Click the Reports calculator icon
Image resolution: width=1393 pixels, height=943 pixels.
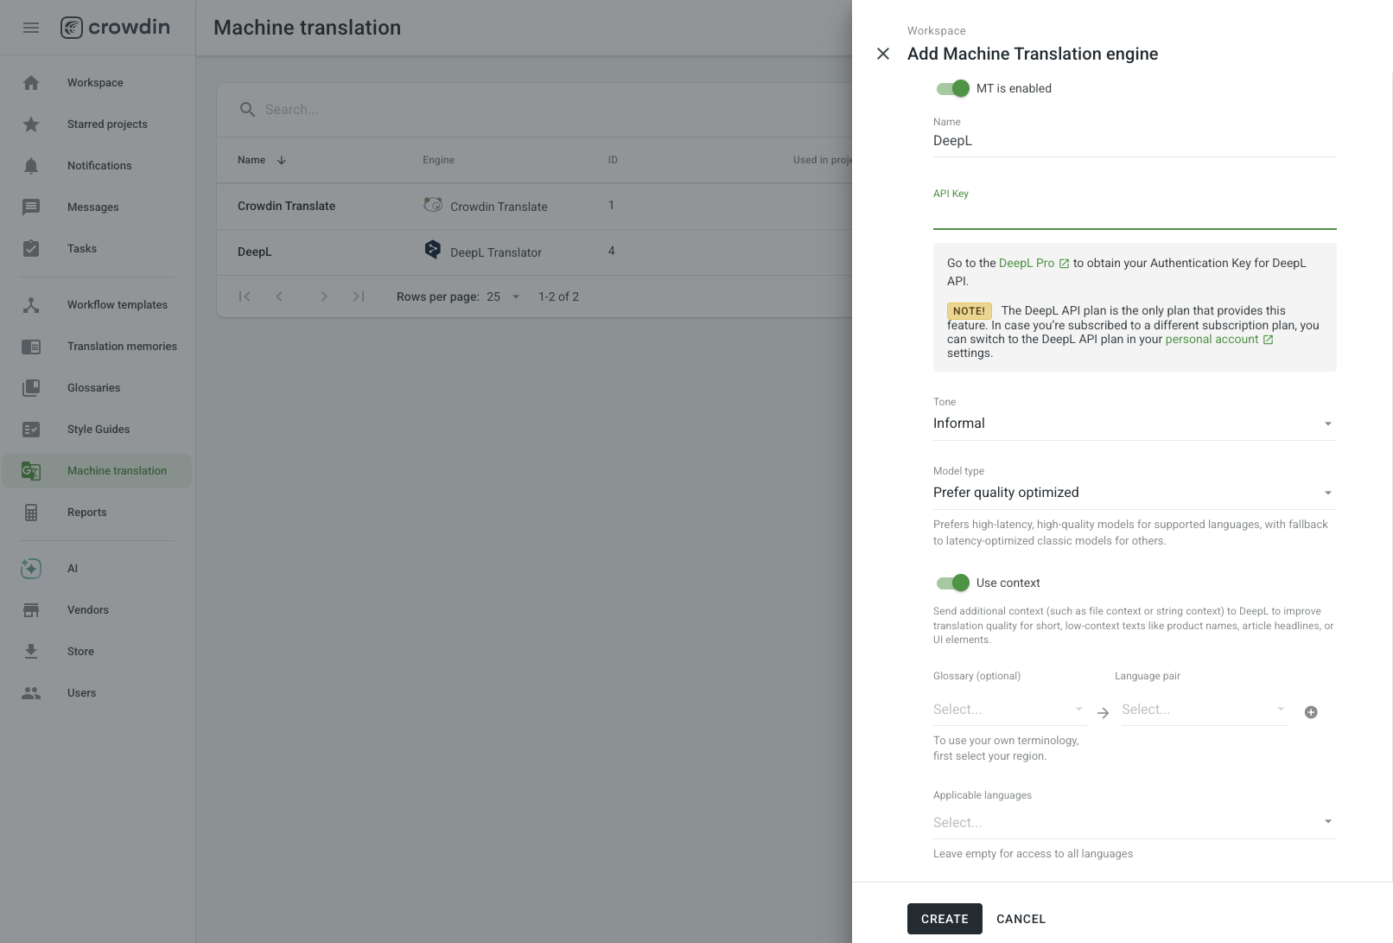[31, 513]
